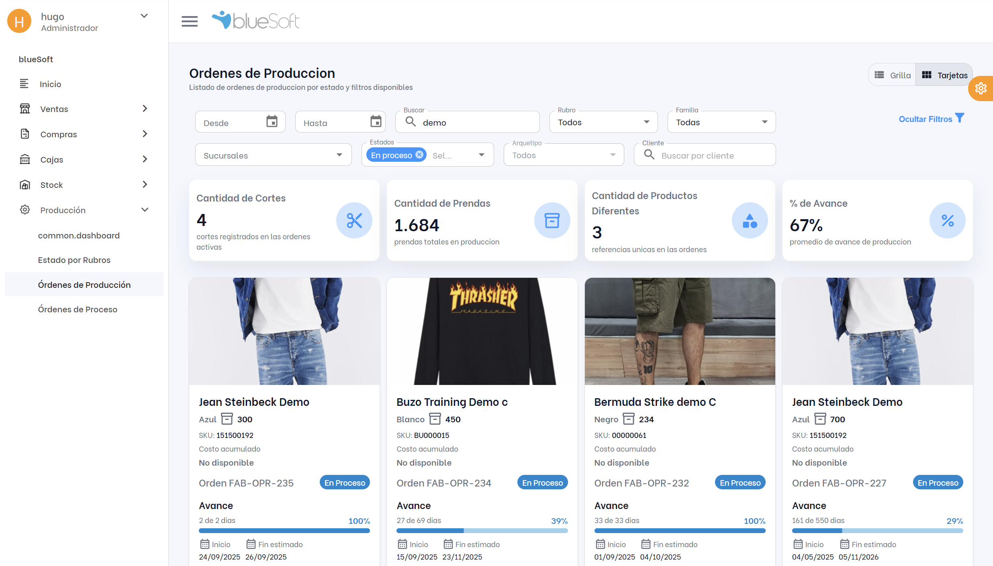The image size is (993, 566).
Task: Open the Desde date calendar icon
Action: click(x=272, y=121)
